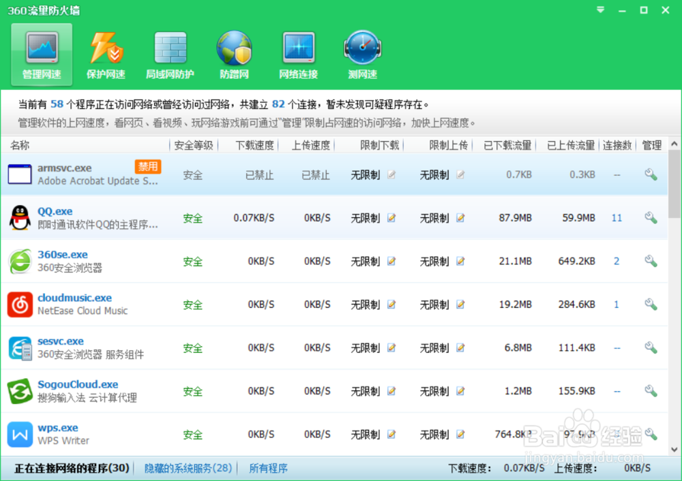Toggle the 禁用 badge on armsvc.exe
This screenshot has width=682, height=481.
[148, 166]
